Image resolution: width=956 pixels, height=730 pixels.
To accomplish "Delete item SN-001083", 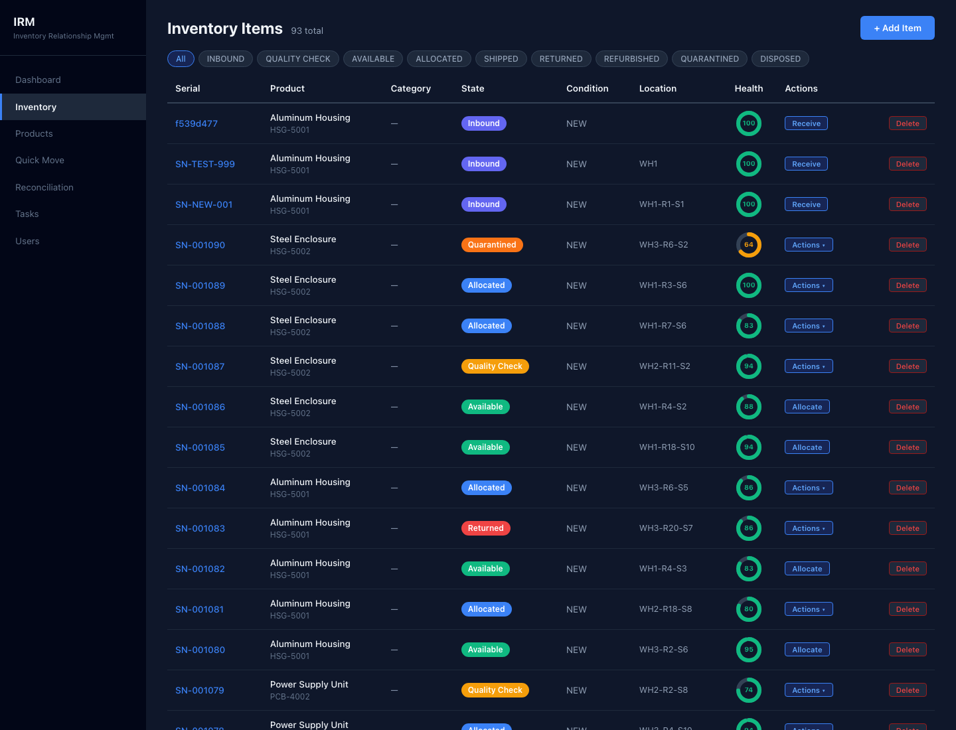I will [x=908, y=528].
